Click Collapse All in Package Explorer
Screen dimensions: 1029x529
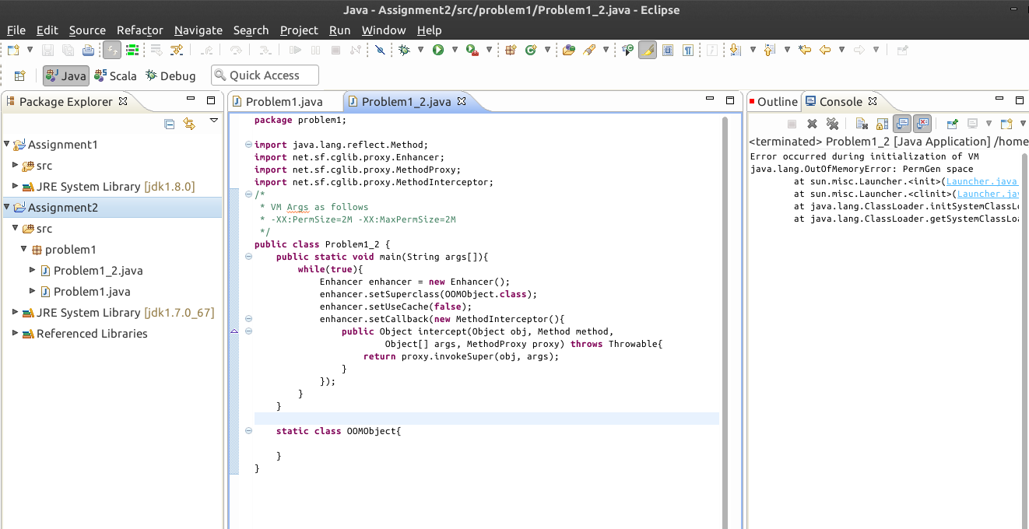(x=170, y=123)
